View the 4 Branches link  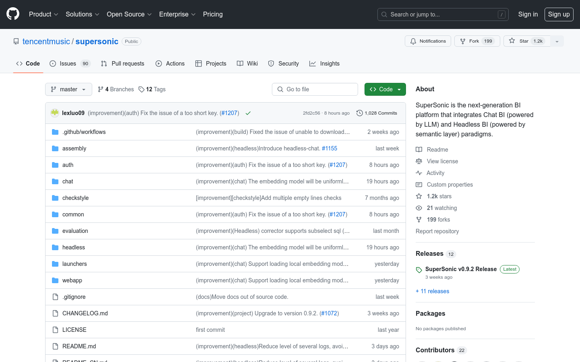click(116, 89)
